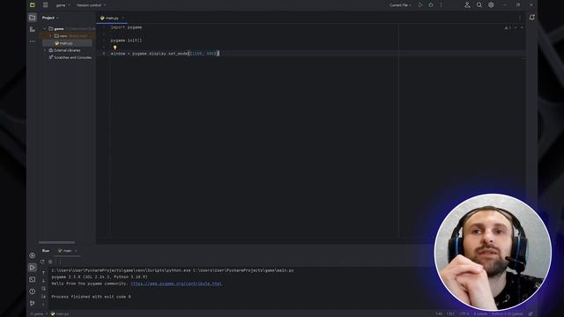Click the caret position widget
Image resolution: width=564 pixels, height=317 pixels.
[x=439, y=313]
